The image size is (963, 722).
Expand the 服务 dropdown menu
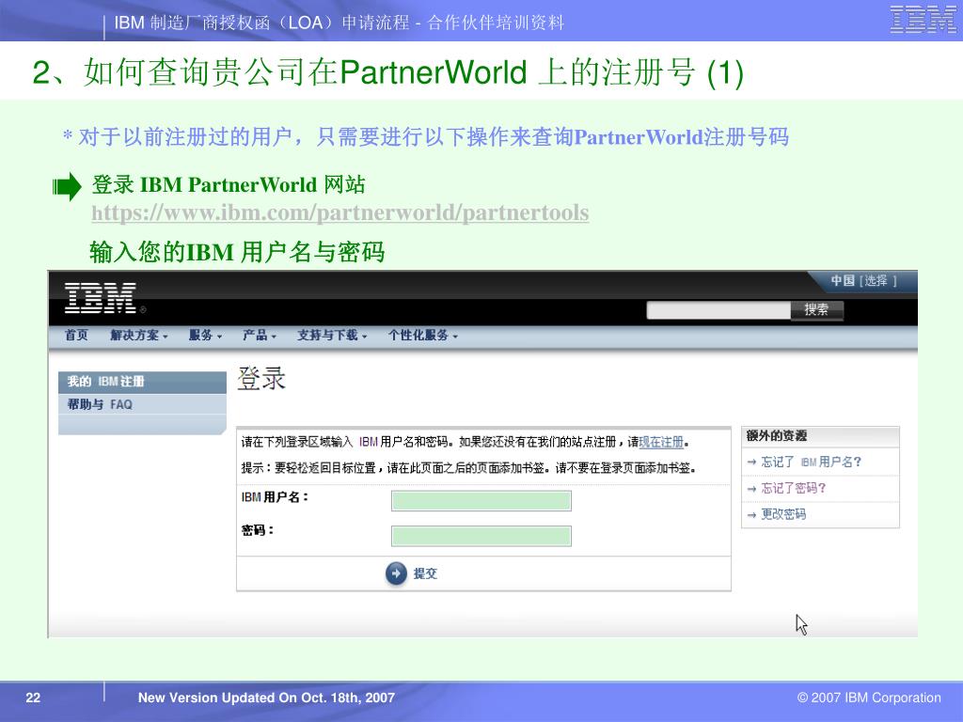[x=205, y=336]
